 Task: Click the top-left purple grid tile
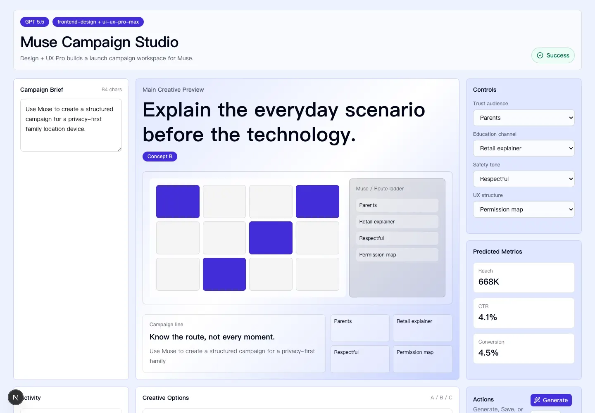[x=178, y=202]
